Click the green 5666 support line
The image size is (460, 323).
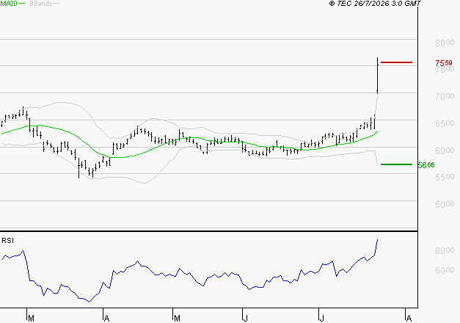(x=396, y=164)
